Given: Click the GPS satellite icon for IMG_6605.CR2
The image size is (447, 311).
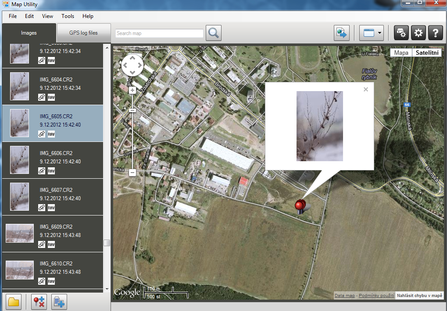Looking at the screenshot, I should [x=42, y=134].
